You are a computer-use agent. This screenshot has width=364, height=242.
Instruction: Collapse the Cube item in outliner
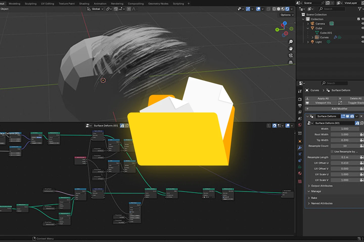tap(308, 28)
